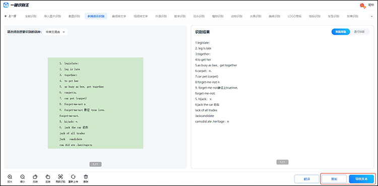Click result line '2. leg is late'
The image size is (378, 186).
(x=203, y=48)
